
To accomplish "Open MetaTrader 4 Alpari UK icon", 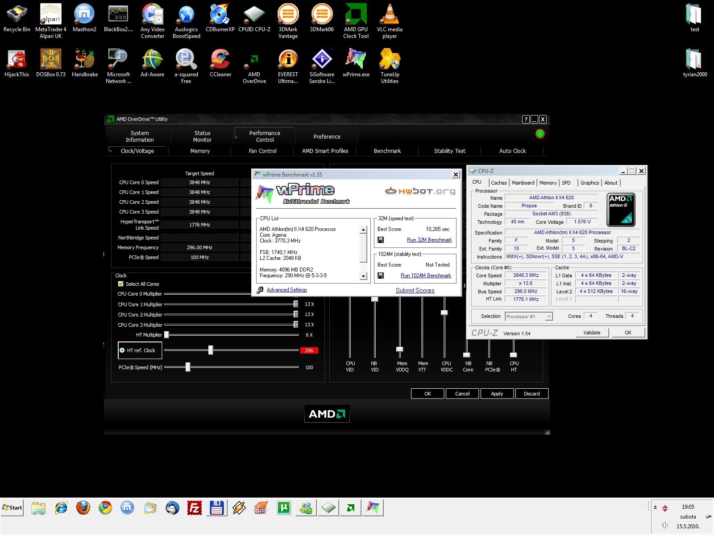I will pyautogui.click(x=50, y=21).
